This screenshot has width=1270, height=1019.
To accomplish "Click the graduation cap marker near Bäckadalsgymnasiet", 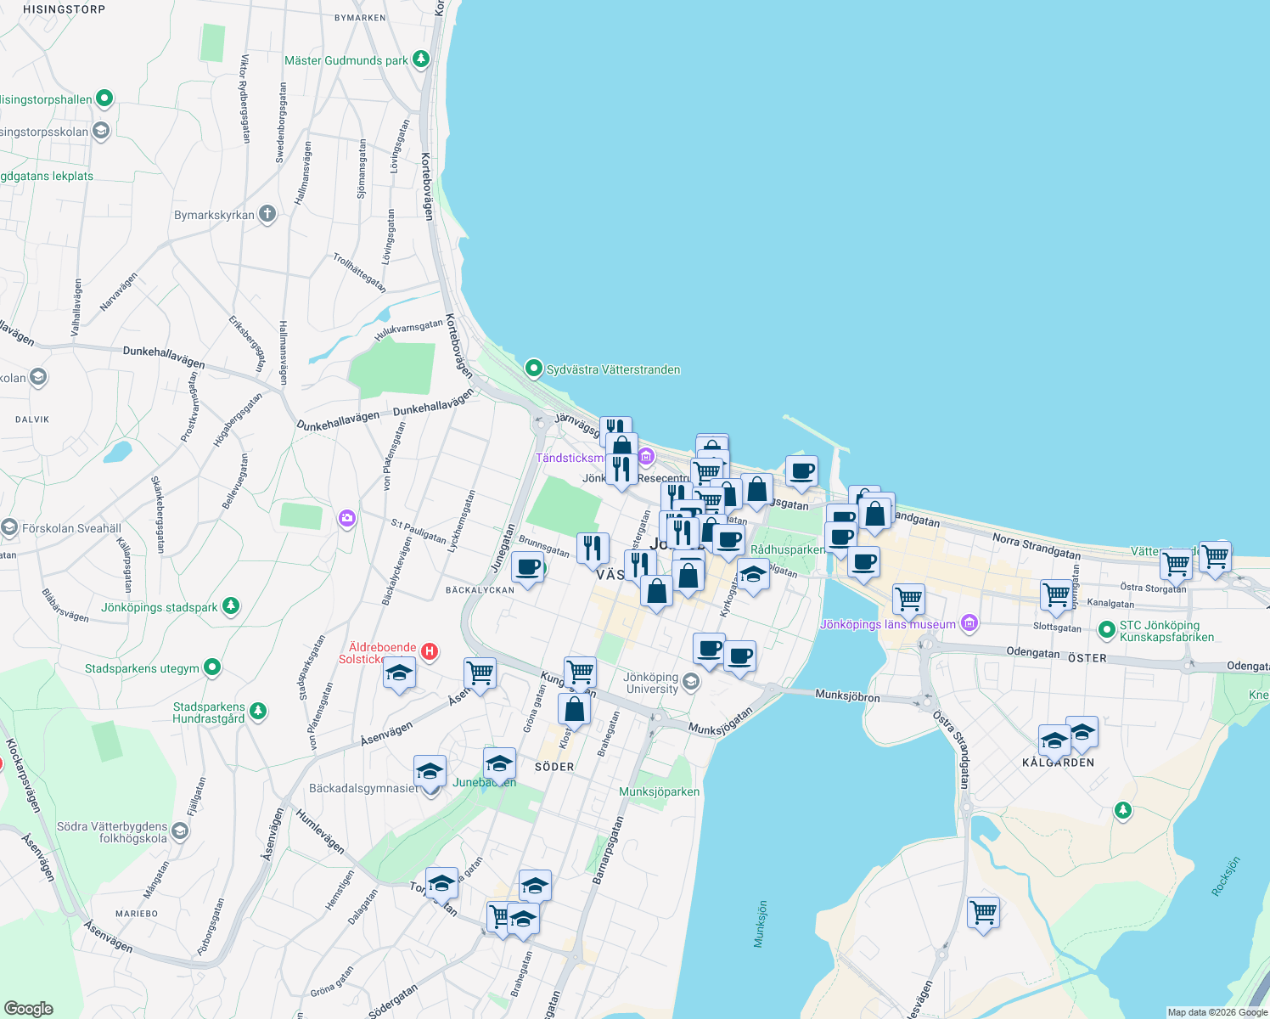I will [430, 770].
